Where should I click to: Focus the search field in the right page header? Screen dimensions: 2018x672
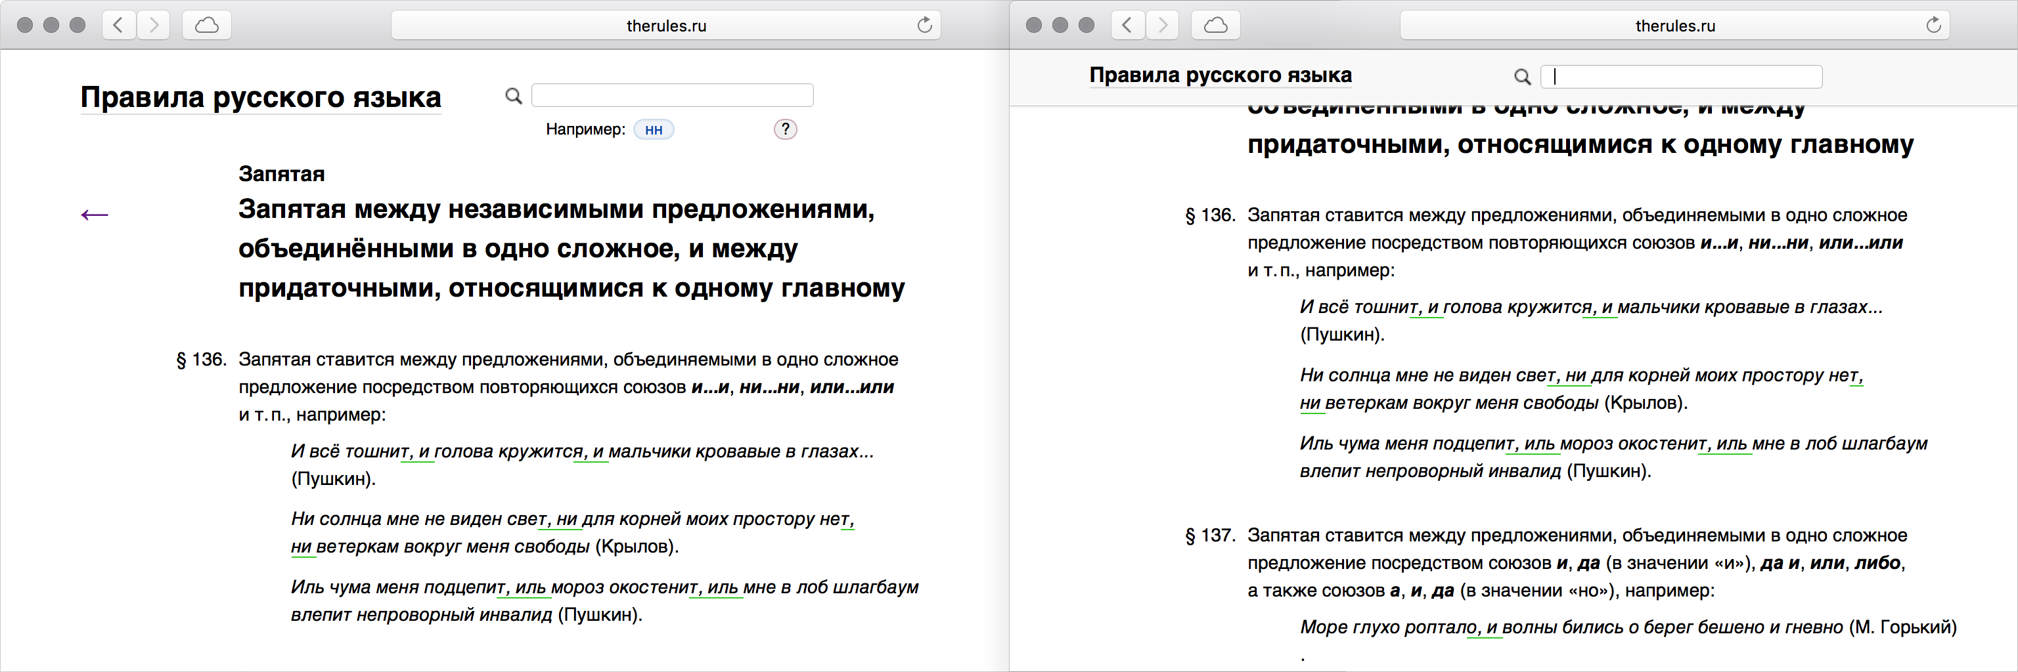click(x=1681, y=77)
